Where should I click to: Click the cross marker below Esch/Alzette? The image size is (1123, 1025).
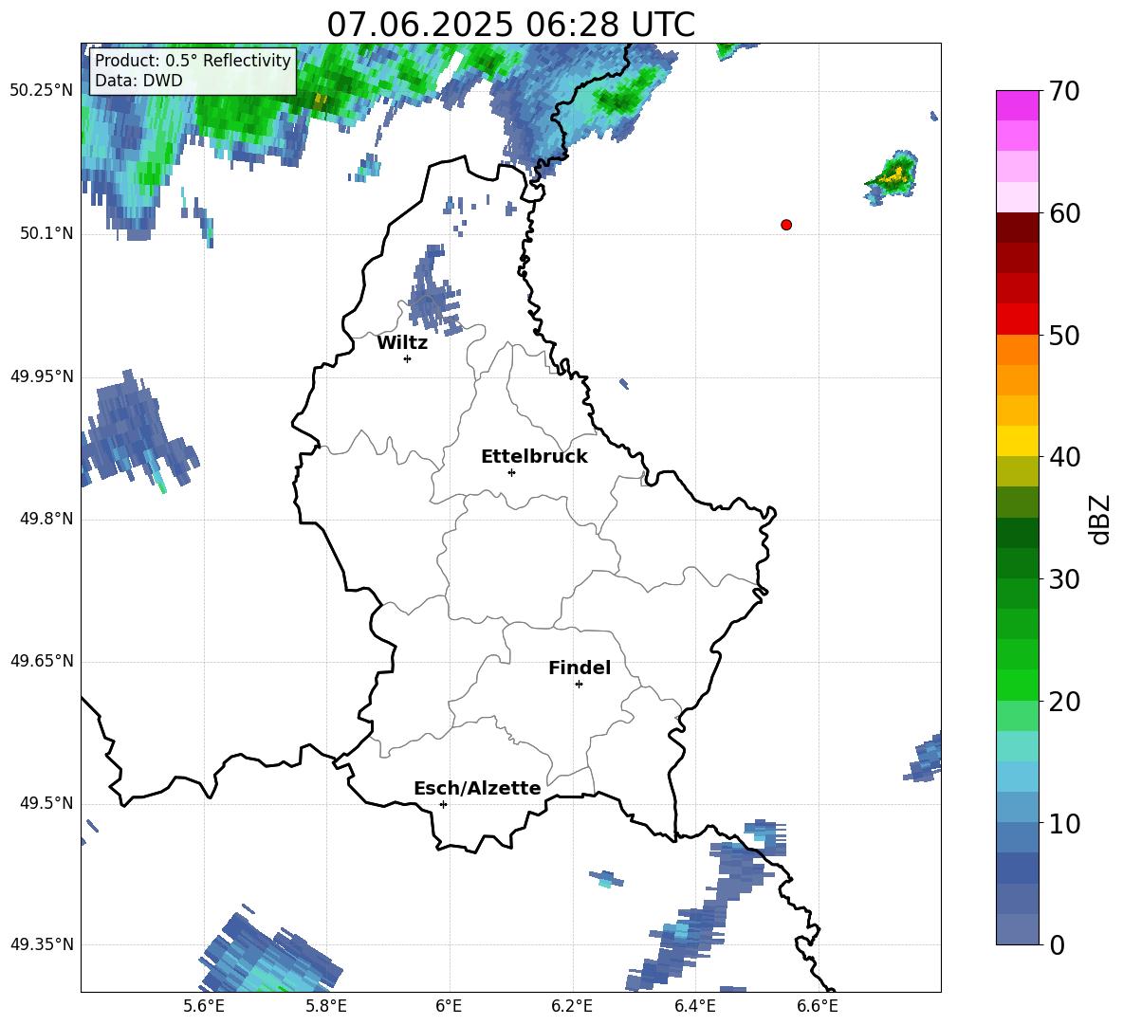tap(443, 804)
